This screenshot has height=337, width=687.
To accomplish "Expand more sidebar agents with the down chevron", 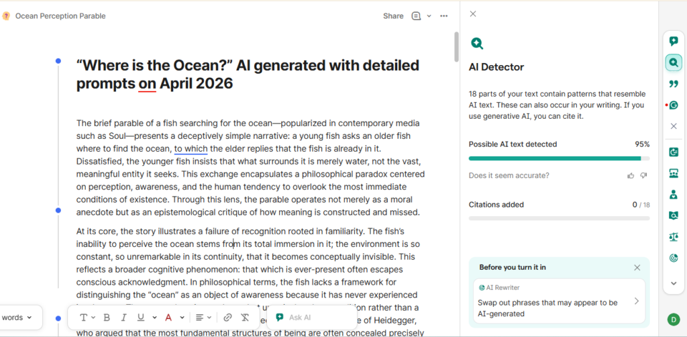I will pos(674,283).
